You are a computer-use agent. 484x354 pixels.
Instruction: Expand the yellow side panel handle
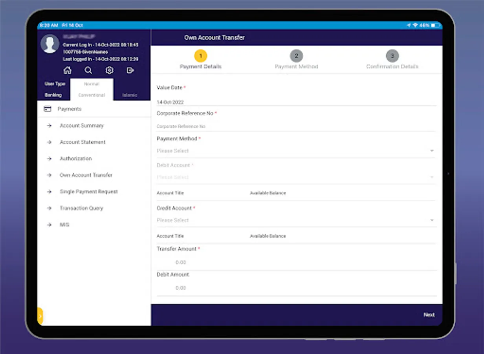click(40, 316)
